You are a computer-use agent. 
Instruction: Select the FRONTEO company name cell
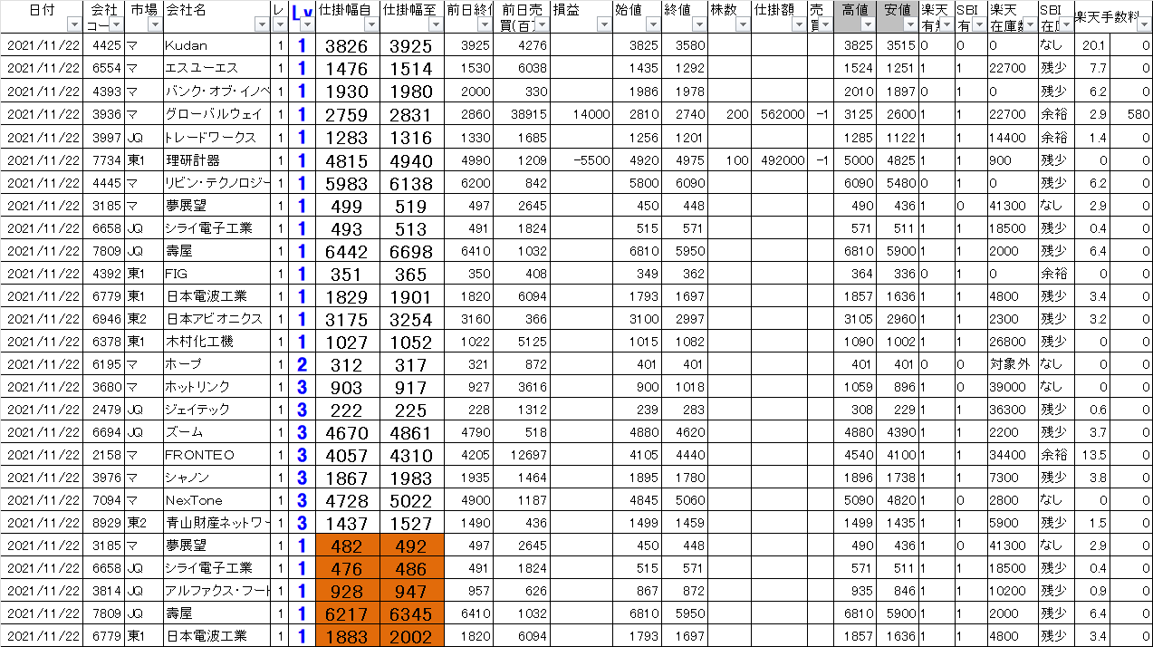[217, 454]
